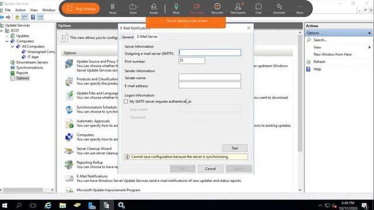Open the Share options icon
Screen dimensions: 374x210
pyautogui.click(x=133, y=9)
